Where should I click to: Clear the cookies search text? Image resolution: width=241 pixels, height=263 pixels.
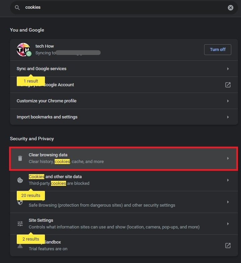(231, 8)
